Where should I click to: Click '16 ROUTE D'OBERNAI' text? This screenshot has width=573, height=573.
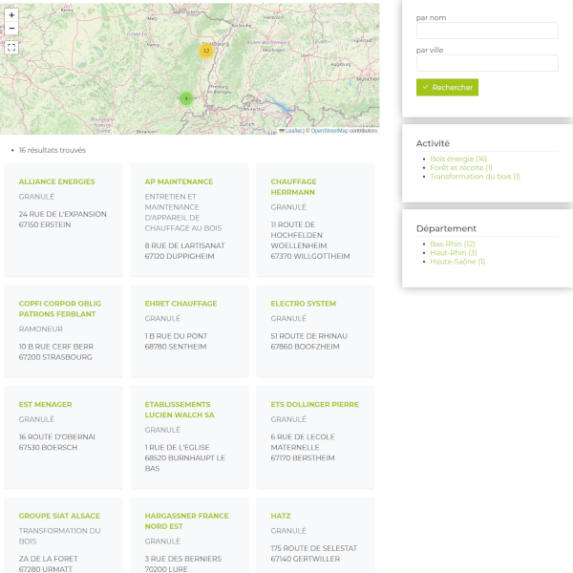(x=56, y=436)
